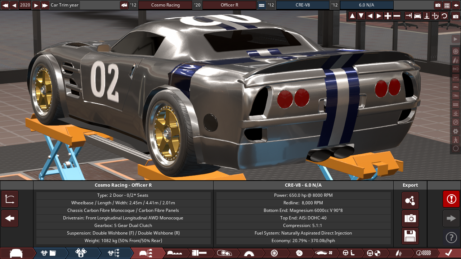Viewport: 461px width, 259px height.
Task: Click the front car view icon
Action: (x=417, y=16)
